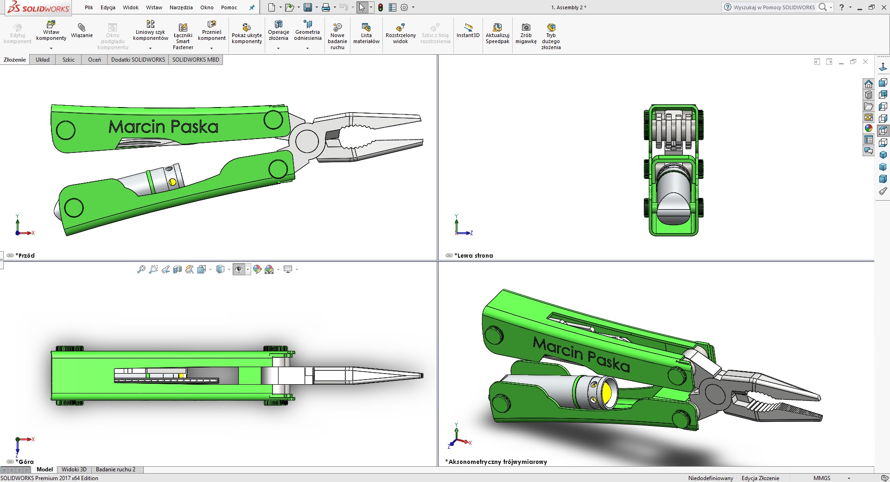Expand the Geometria odniesienia dropdown arrow
The width and height of the screenshot is (890, 482).
[307, 48]
